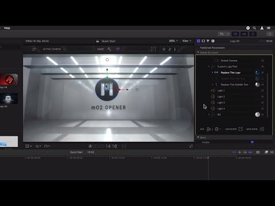
Task: Click the Quick Start project title
Action: point(108,41)
